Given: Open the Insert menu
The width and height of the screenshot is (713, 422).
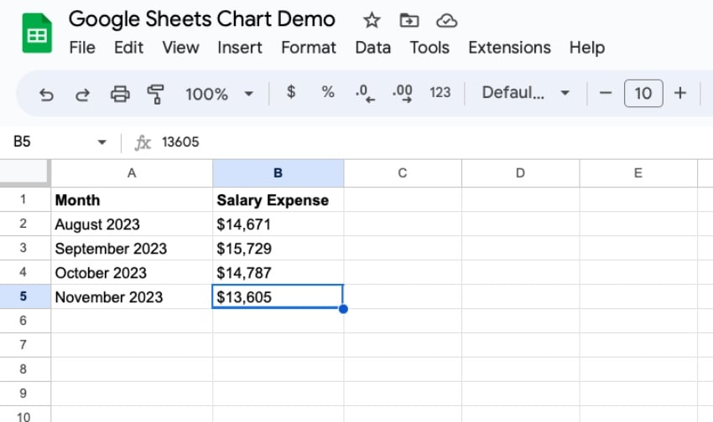Looking at the screenshot, I should click(x=240, y=48).
